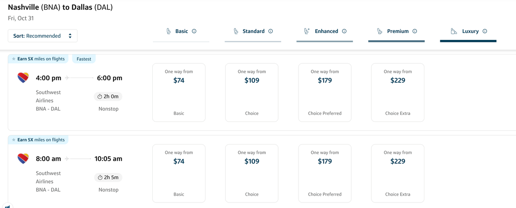Screen dimensions: 516x208
Task: Open the Sort: Recommended dropdown
Action: point(43,36)
